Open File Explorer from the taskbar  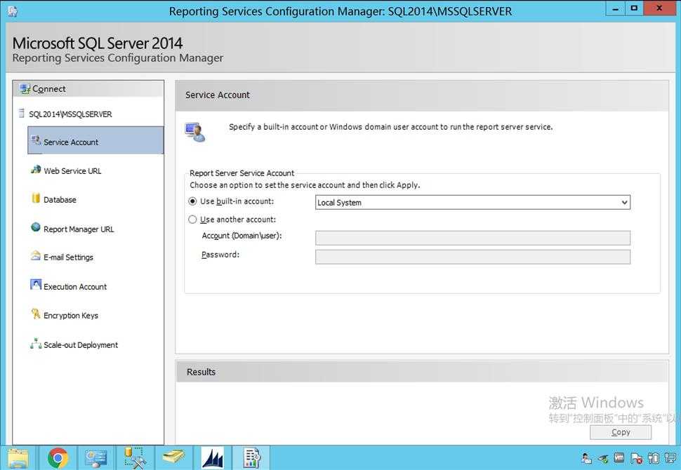coord(18,458)
